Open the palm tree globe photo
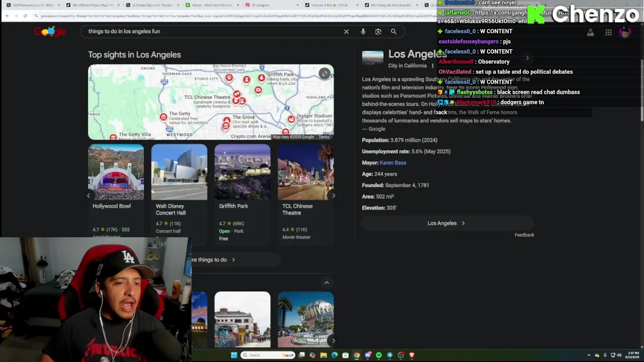The image size is (644, 362). (x=305, y=320)
